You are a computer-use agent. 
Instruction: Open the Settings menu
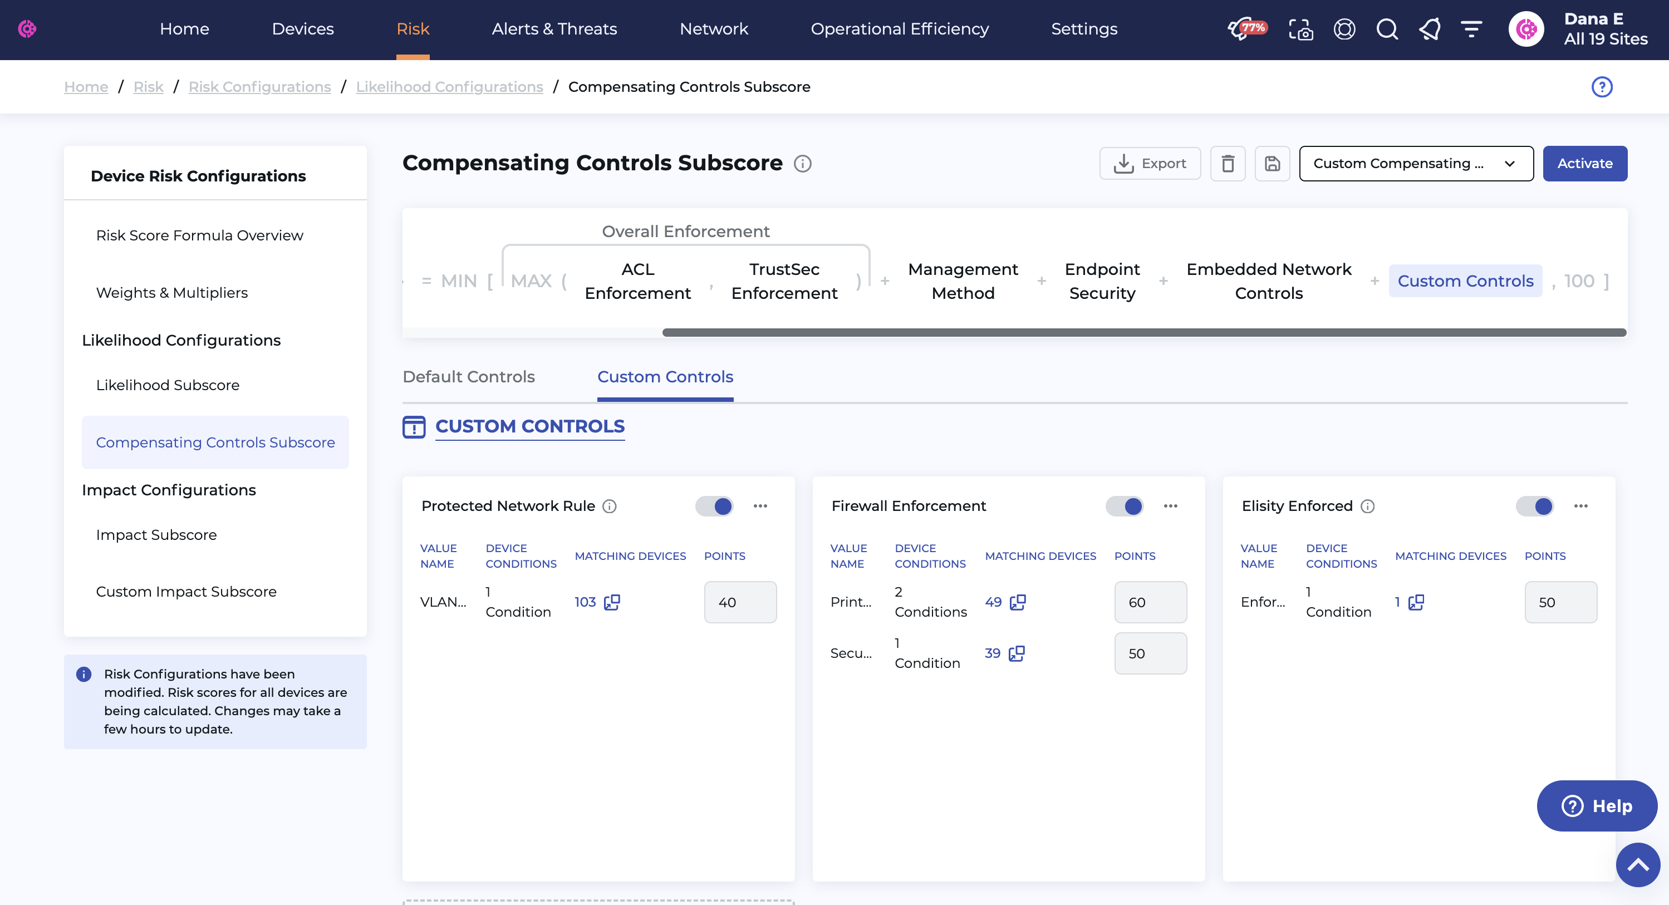tap(1084, 29)
